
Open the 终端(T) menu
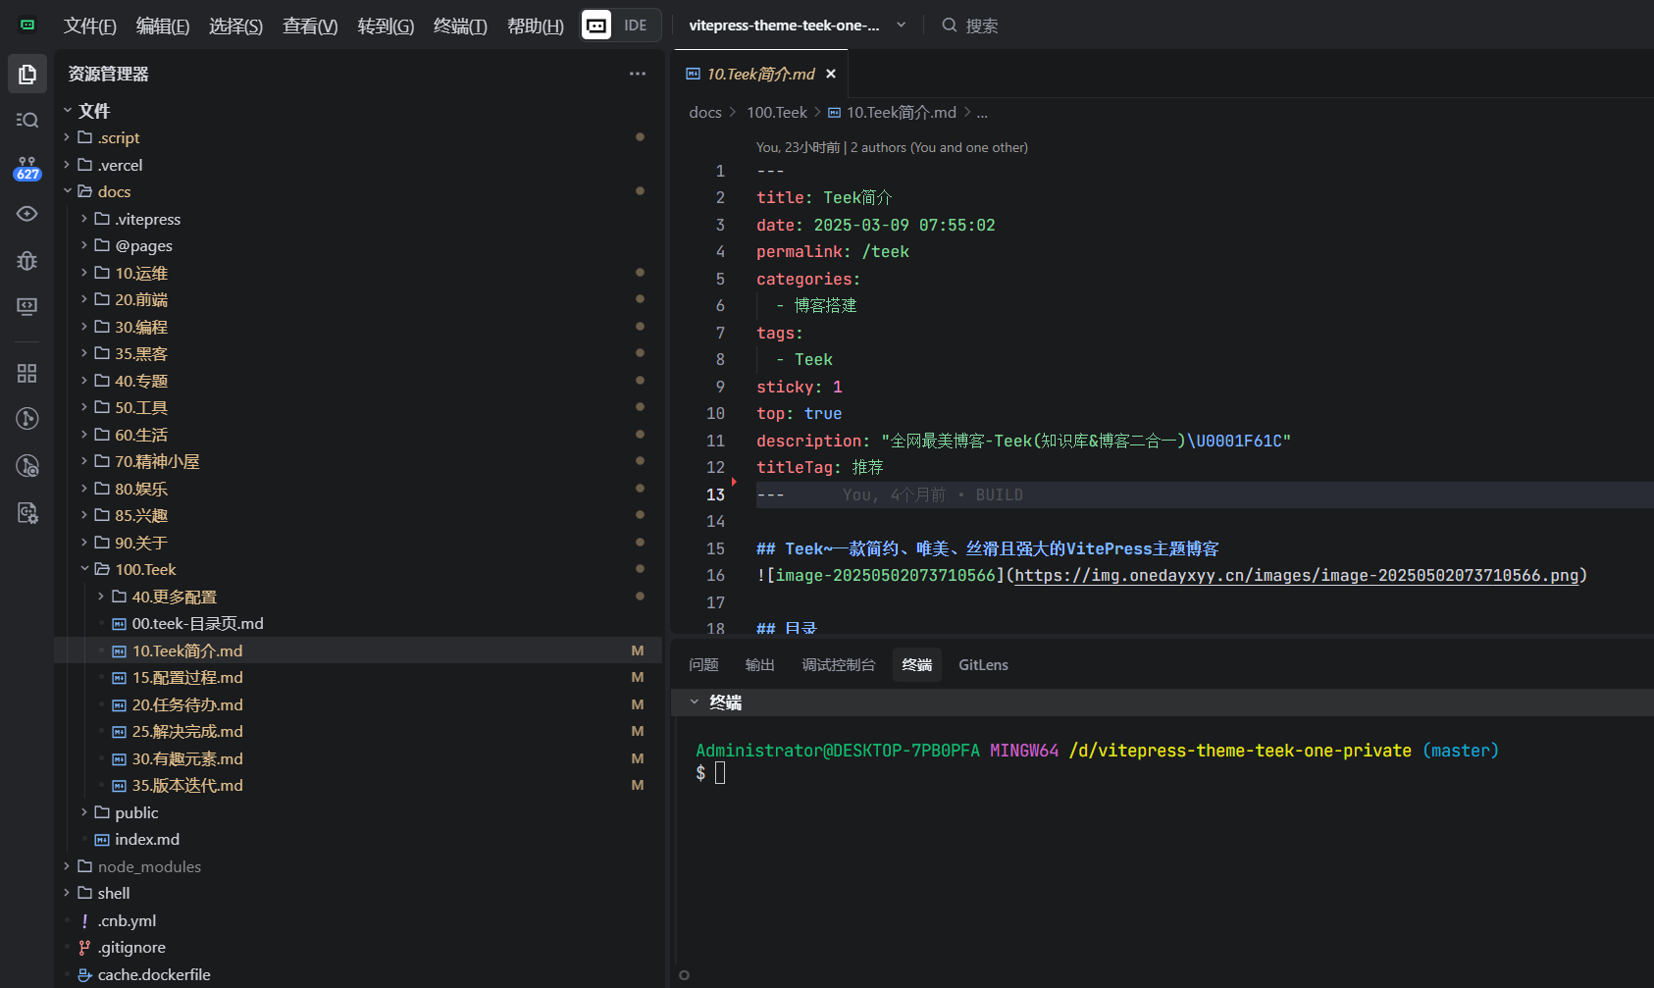click(460, 26)
